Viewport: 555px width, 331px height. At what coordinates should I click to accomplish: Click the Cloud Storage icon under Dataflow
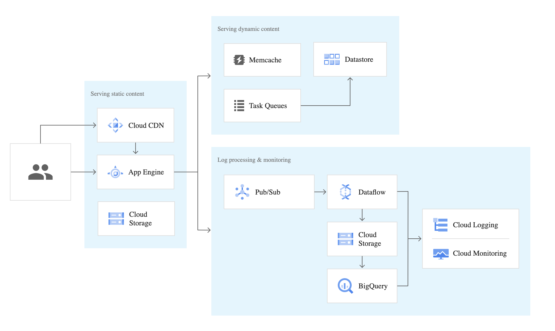tap(345, 239)
